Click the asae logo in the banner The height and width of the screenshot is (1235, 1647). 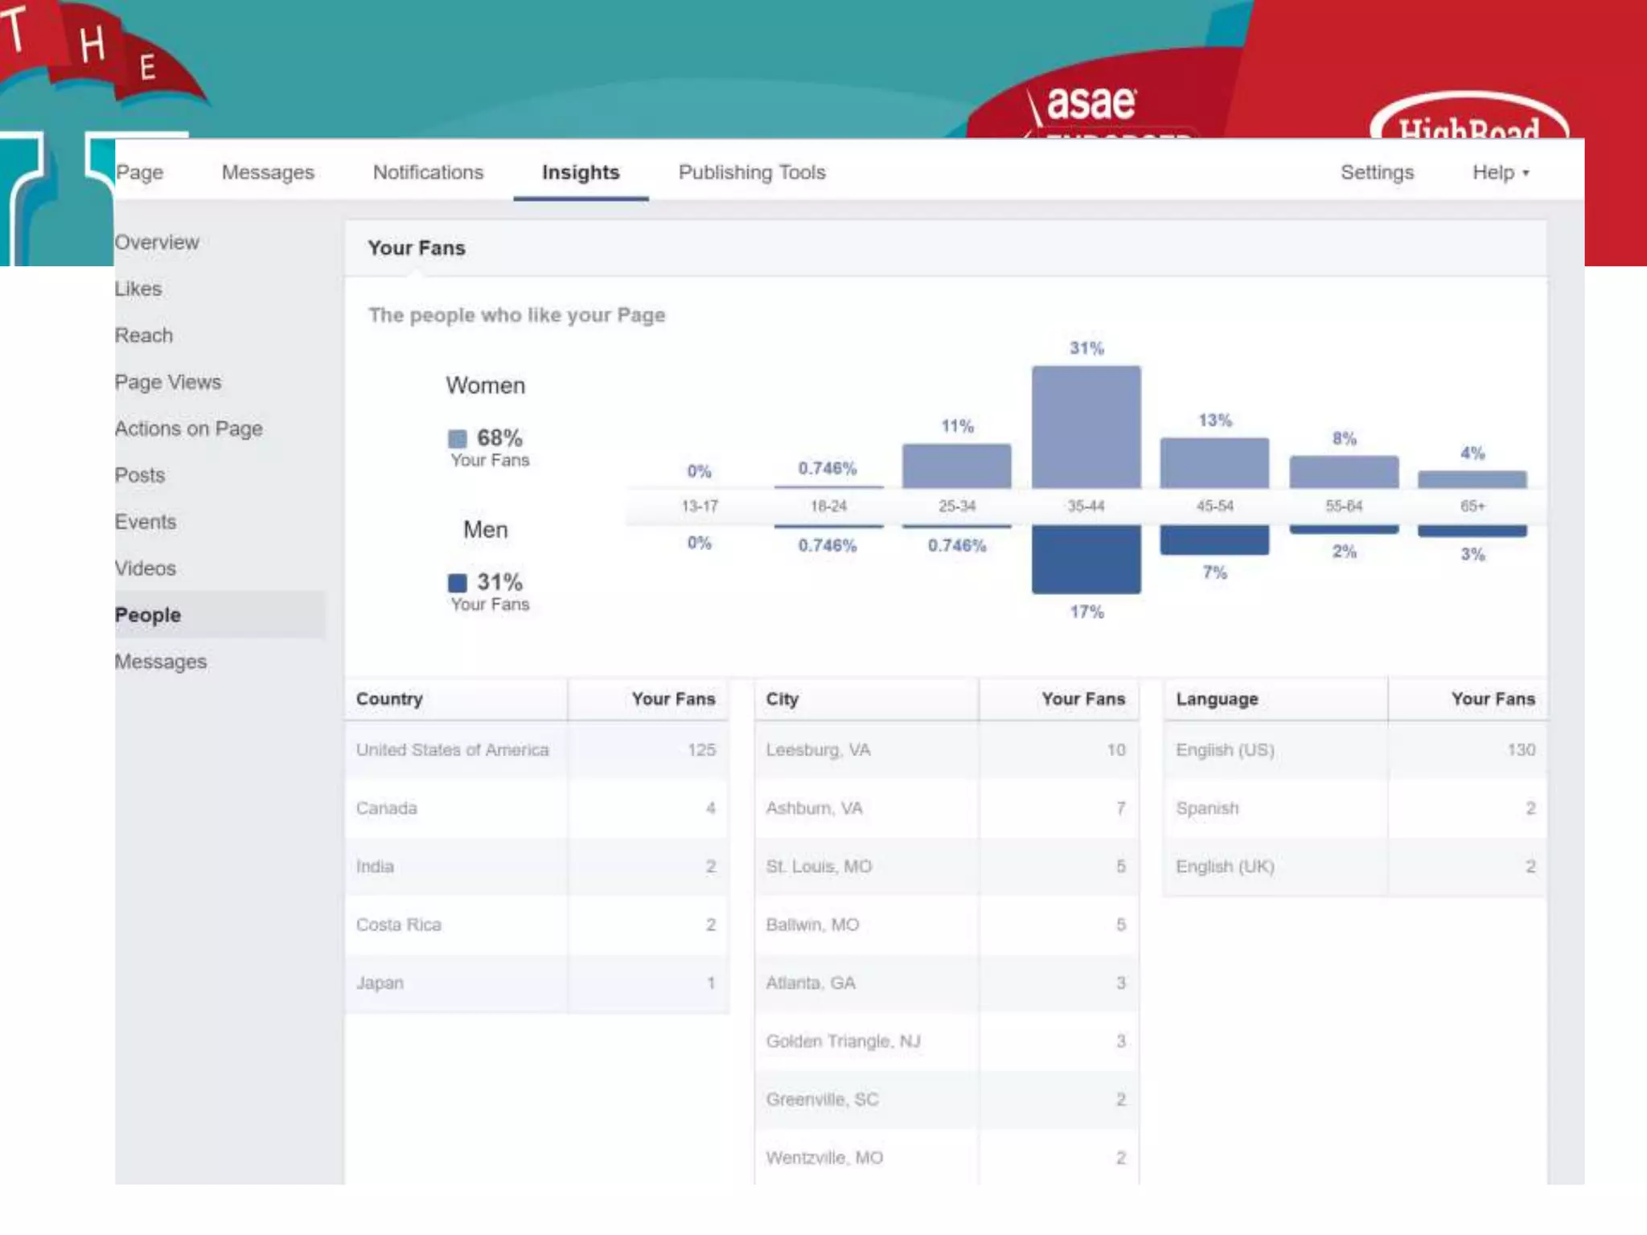(1090, 105)
